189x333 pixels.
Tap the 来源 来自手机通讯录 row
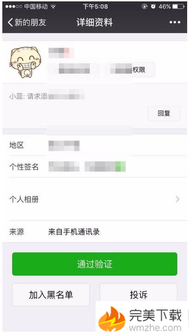pos(95,232)
